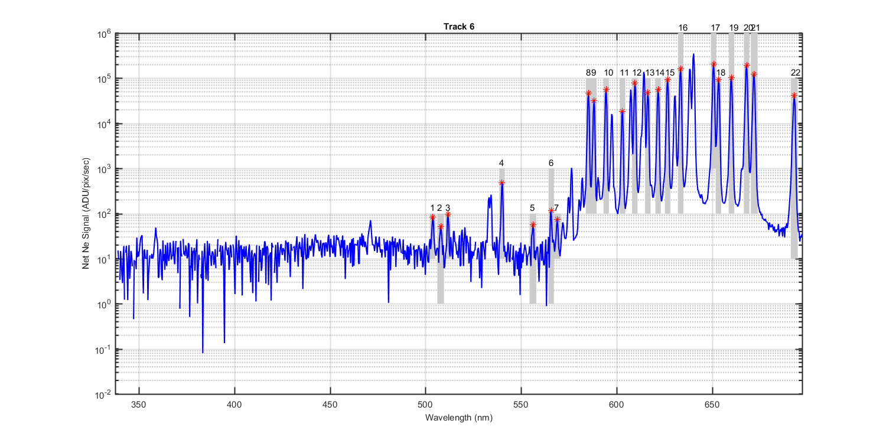This screenshot has width=886, height=443.
Task: Pick the red star marker on peak 10
Action: pyautogui.click(x=606, y=90)
